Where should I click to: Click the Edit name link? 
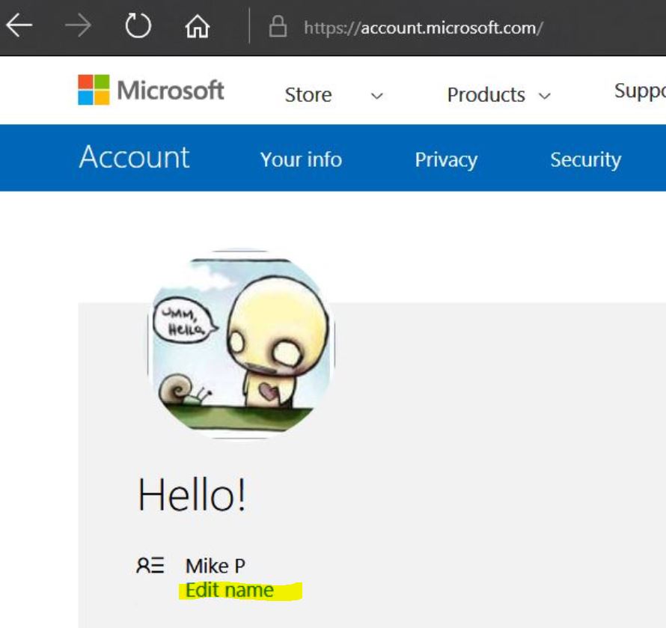[x=230, y=590]
